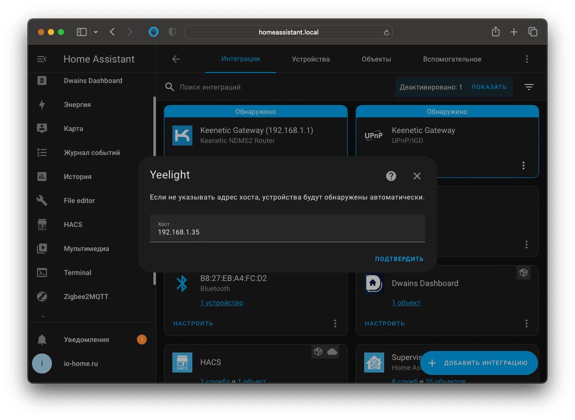The image size is (575, 420).
Task: Switch to the Вспомогательное tab
Action: (x=452, y=59)
